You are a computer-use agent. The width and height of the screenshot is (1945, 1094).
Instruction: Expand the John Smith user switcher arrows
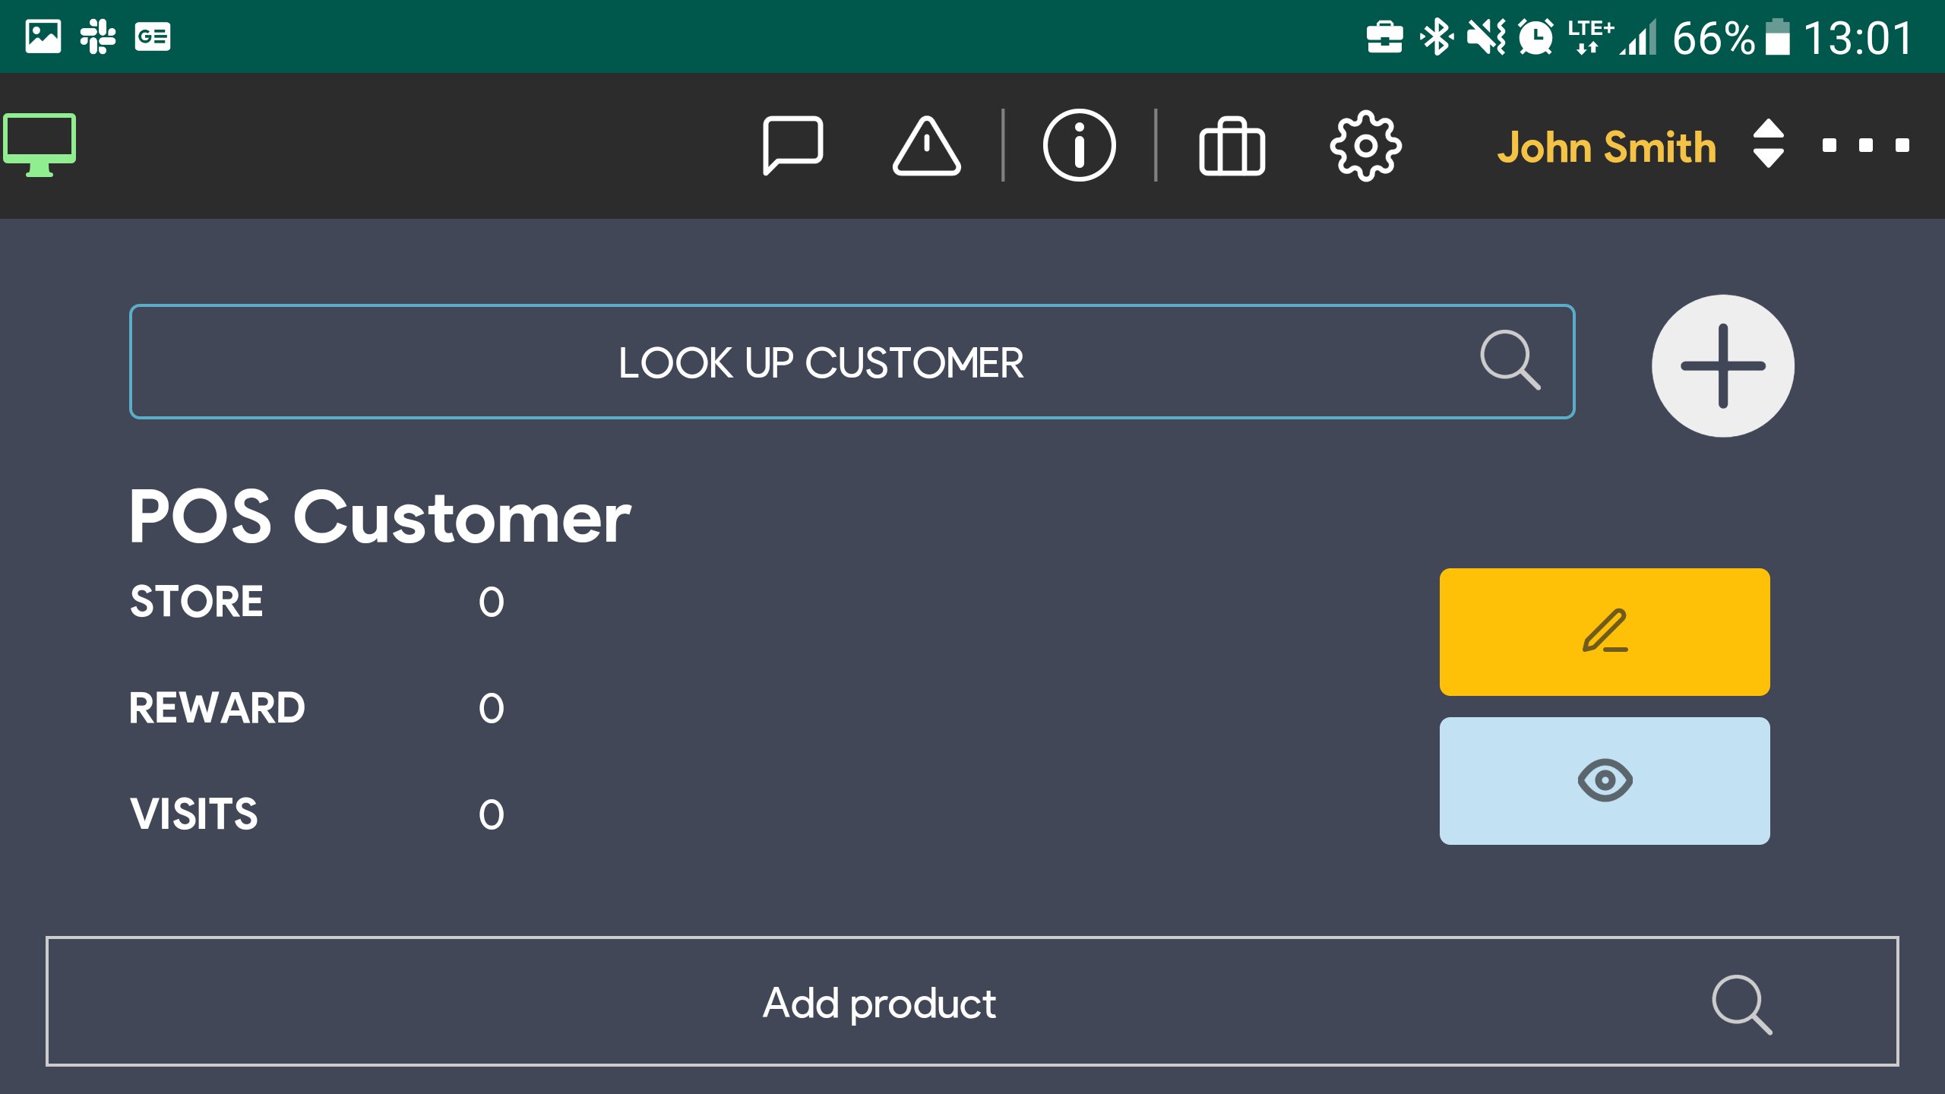coord(1768,144)
